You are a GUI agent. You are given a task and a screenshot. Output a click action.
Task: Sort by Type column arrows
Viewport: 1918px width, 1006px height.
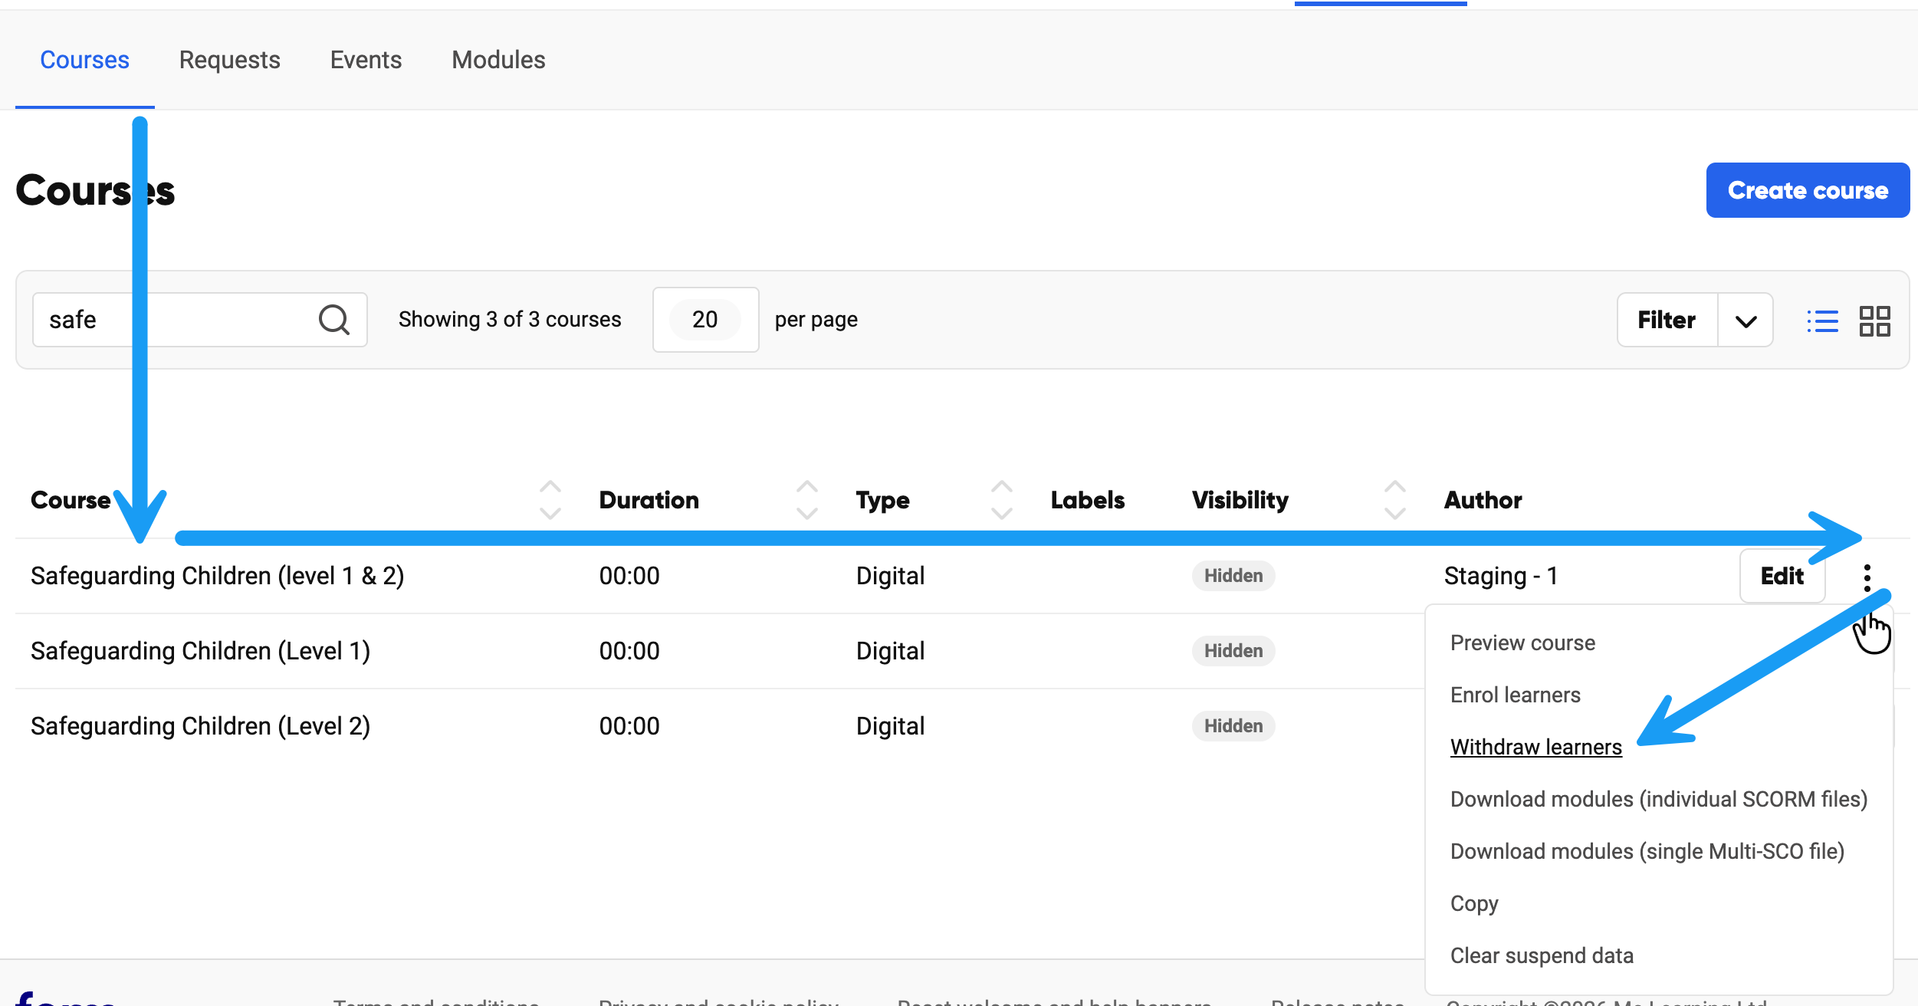1002,500
